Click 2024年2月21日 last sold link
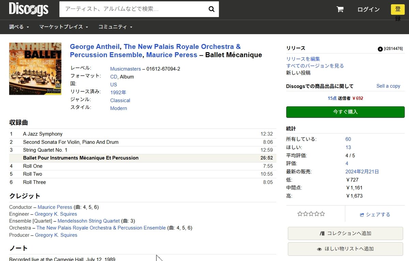 click(362, 172)
